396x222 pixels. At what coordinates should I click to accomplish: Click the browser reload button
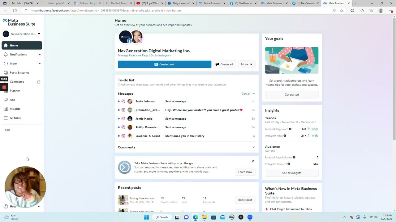(15, 10)
